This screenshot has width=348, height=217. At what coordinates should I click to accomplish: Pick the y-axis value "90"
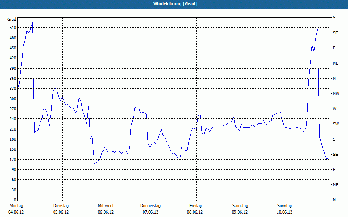click(x=14, y=170)
